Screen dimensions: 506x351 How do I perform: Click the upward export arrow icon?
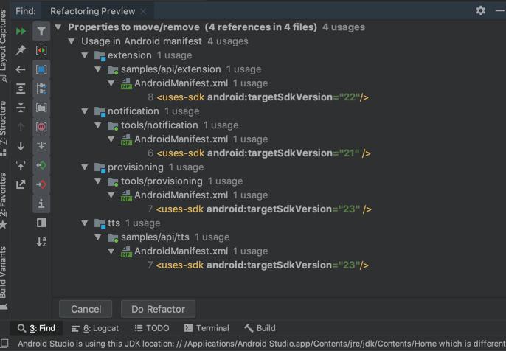21,165
